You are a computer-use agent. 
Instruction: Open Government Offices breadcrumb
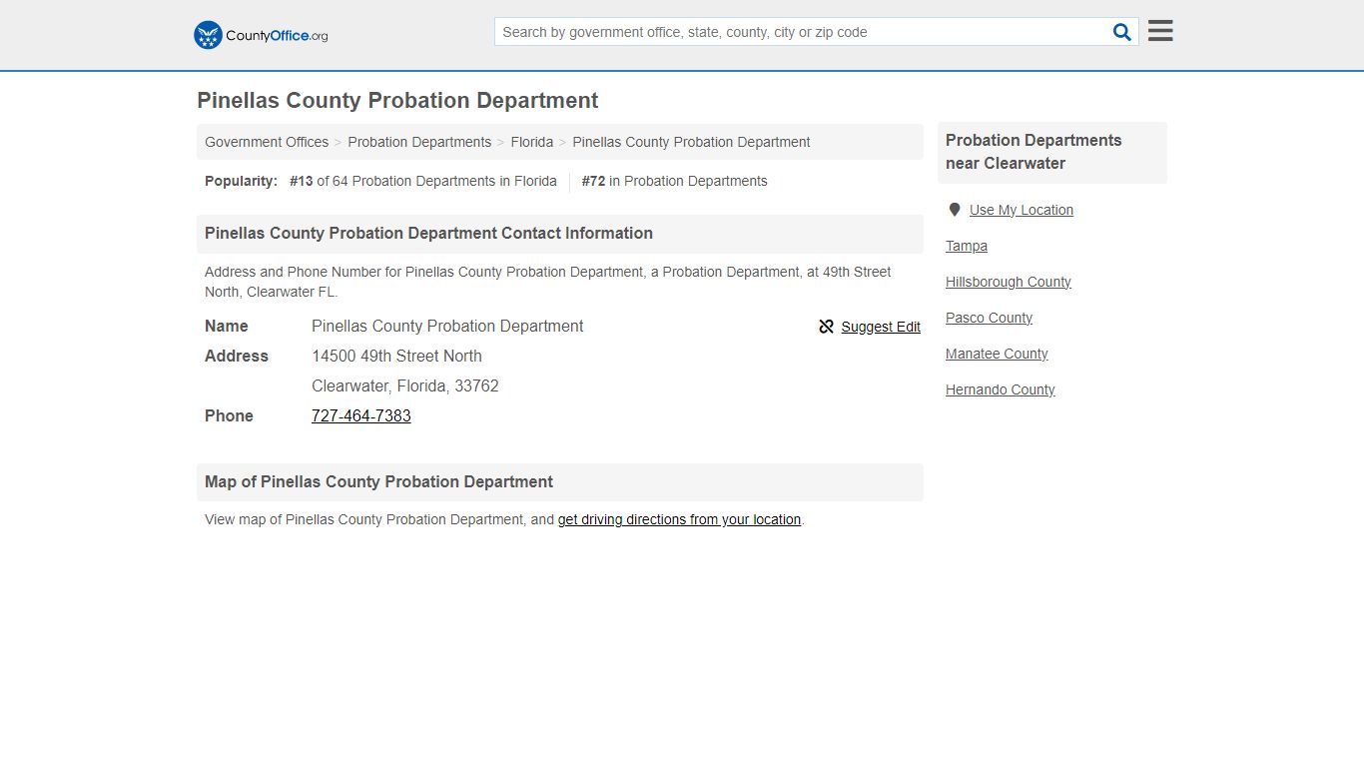tap(267, 142)
